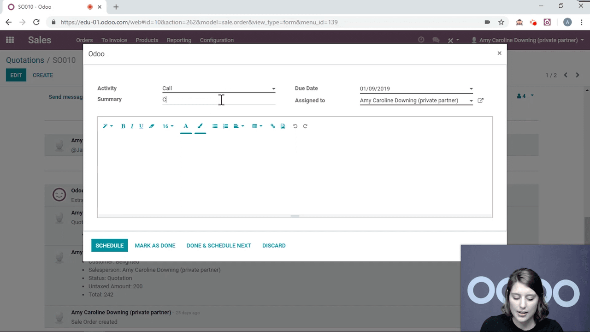Expand the Due Date picker

click(471, 89)
